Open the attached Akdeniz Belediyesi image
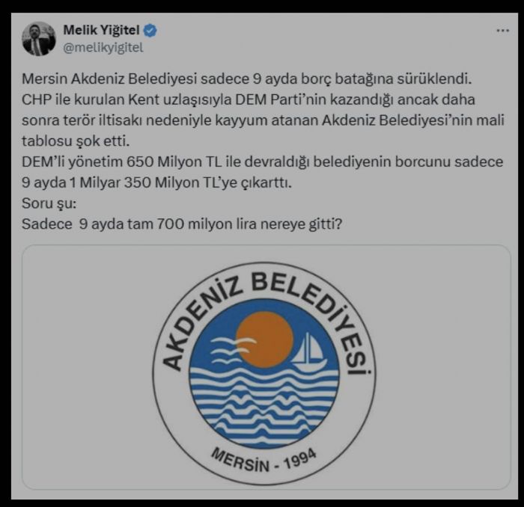 point(266,367)
